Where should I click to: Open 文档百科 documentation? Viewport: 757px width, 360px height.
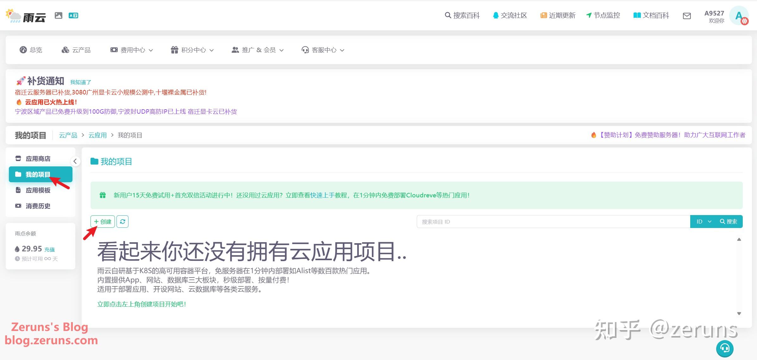650,15
